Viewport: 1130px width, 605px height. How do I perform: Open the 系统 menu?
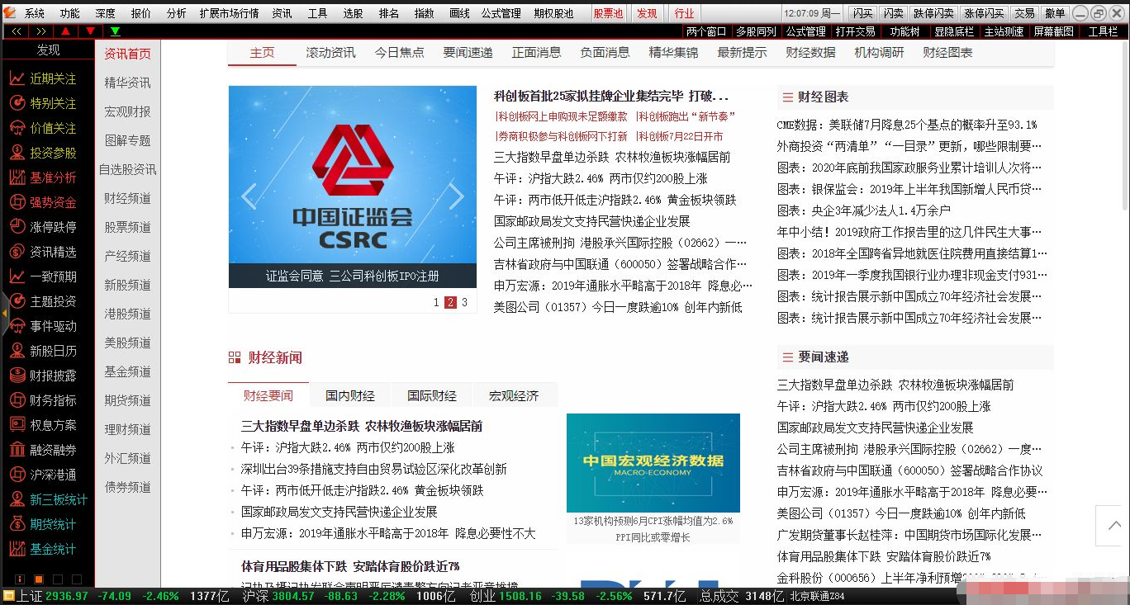click(x=35, y=13)
